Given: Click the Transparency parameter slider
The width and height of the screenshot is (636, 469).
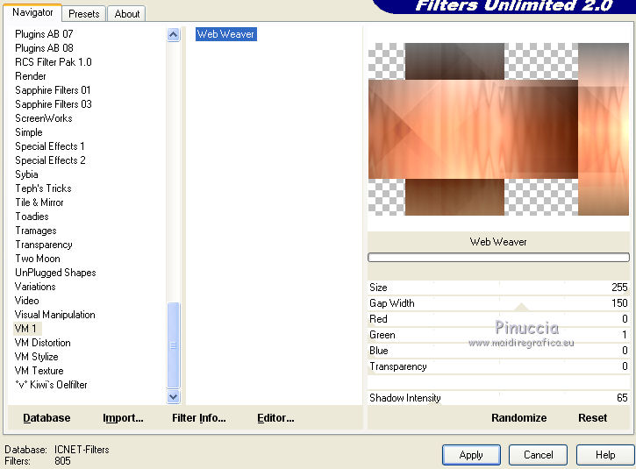Looking at the screenshot, I should (498, 366).
